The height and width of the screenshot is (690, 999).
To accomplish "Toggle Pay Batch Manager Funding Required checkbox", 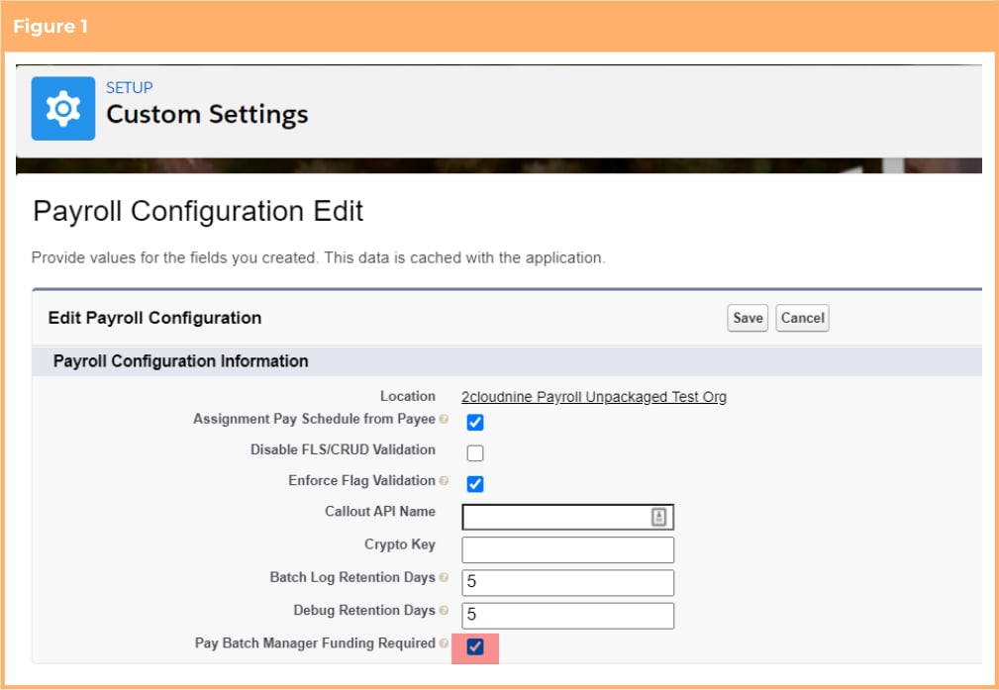I will tap(475, 646).
